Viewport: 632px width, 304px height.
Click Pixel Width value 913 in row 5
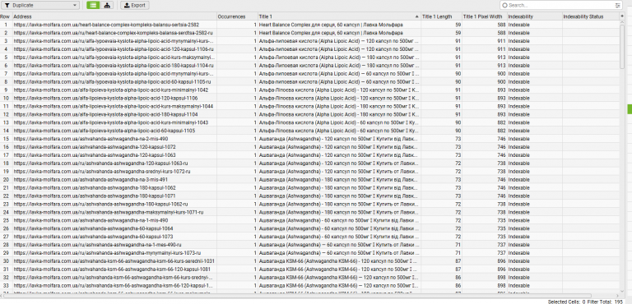click(485, 58)
